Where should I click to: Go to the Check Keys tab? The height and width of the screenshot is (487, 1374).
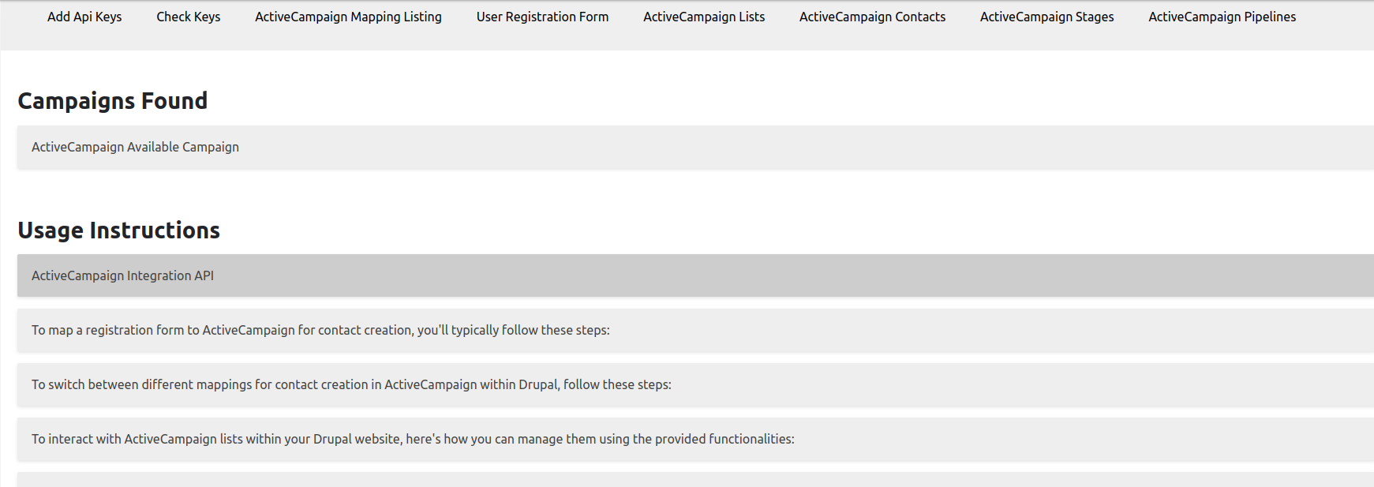coord(188,17)
